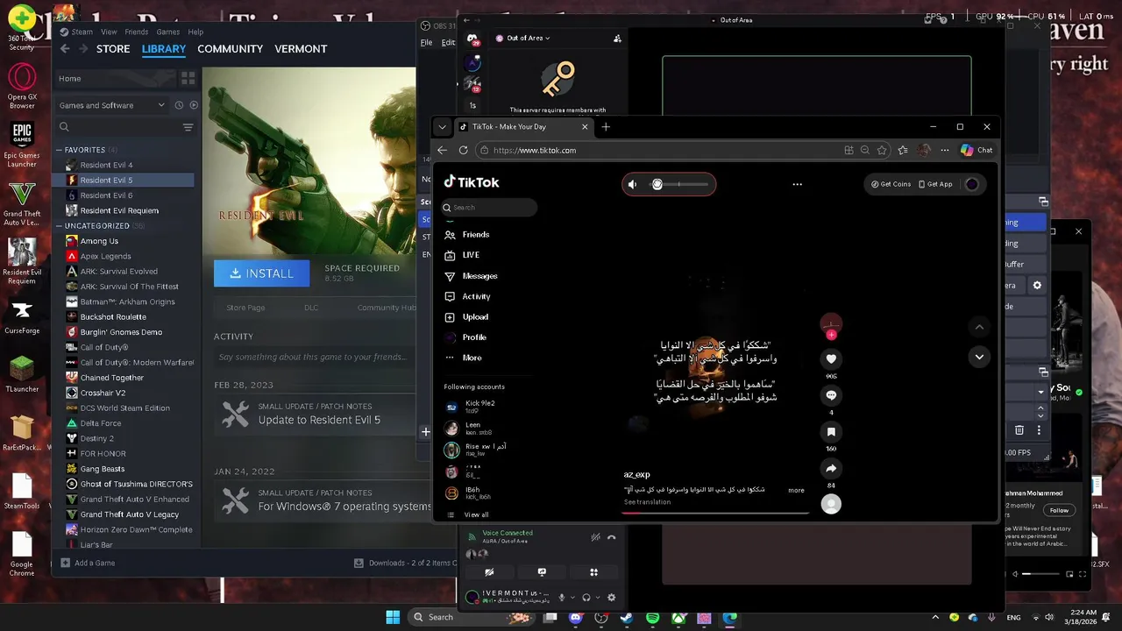Follow creator with the pink plus icon
The image size is (1122, 631).
coord(831,335)
